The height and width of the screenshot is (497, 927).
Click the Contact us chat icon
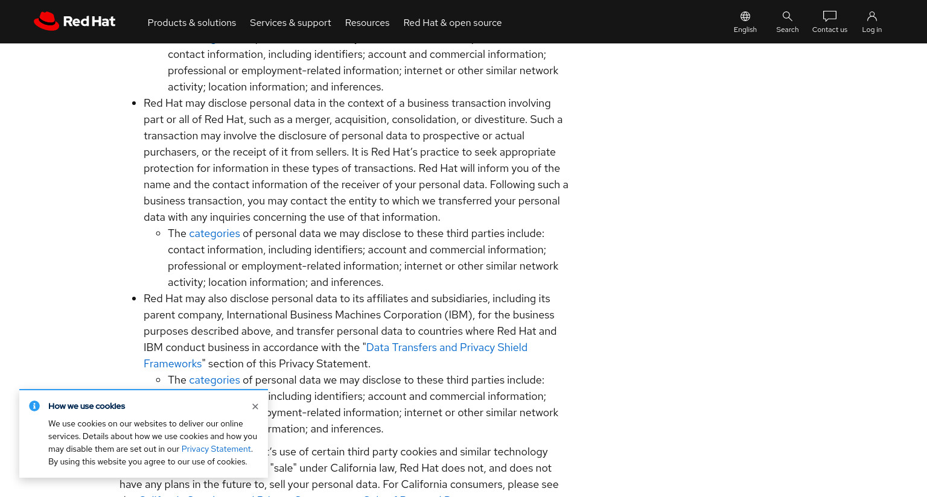830,16
